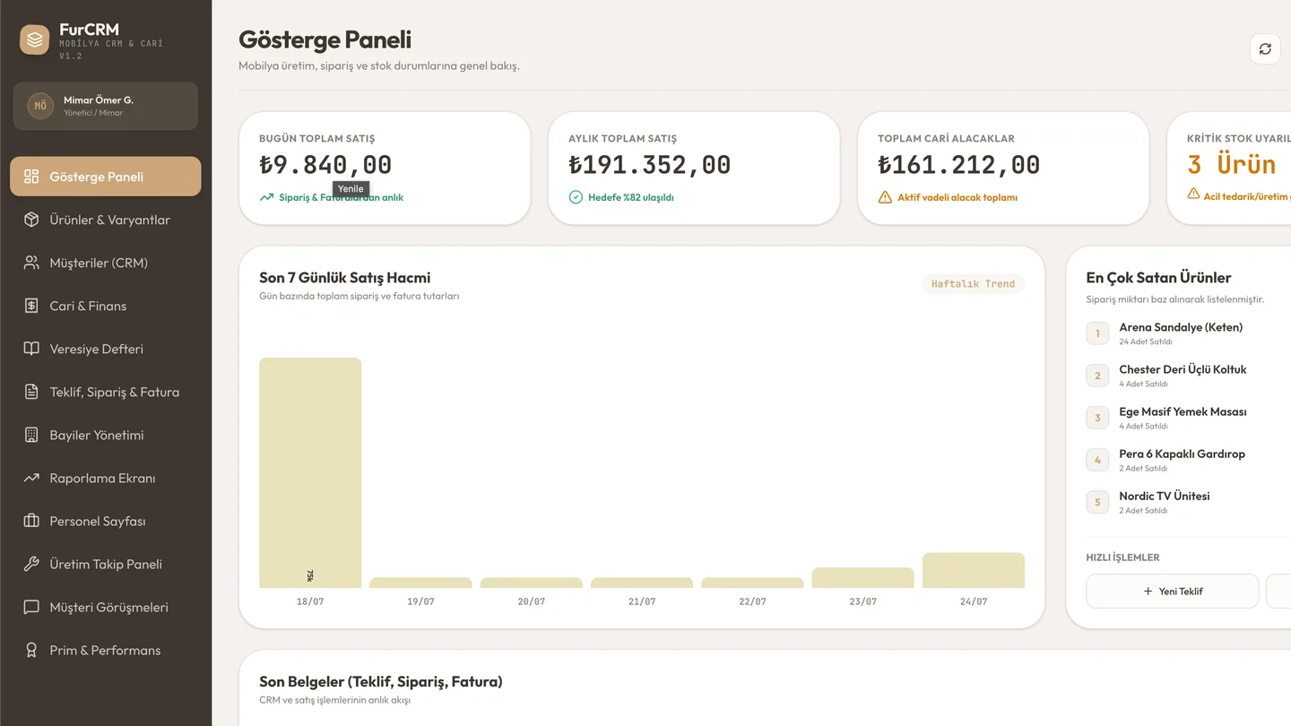
Task: Click the rank 1 badge for Arena Sandalye
Action: [1097, 333]
